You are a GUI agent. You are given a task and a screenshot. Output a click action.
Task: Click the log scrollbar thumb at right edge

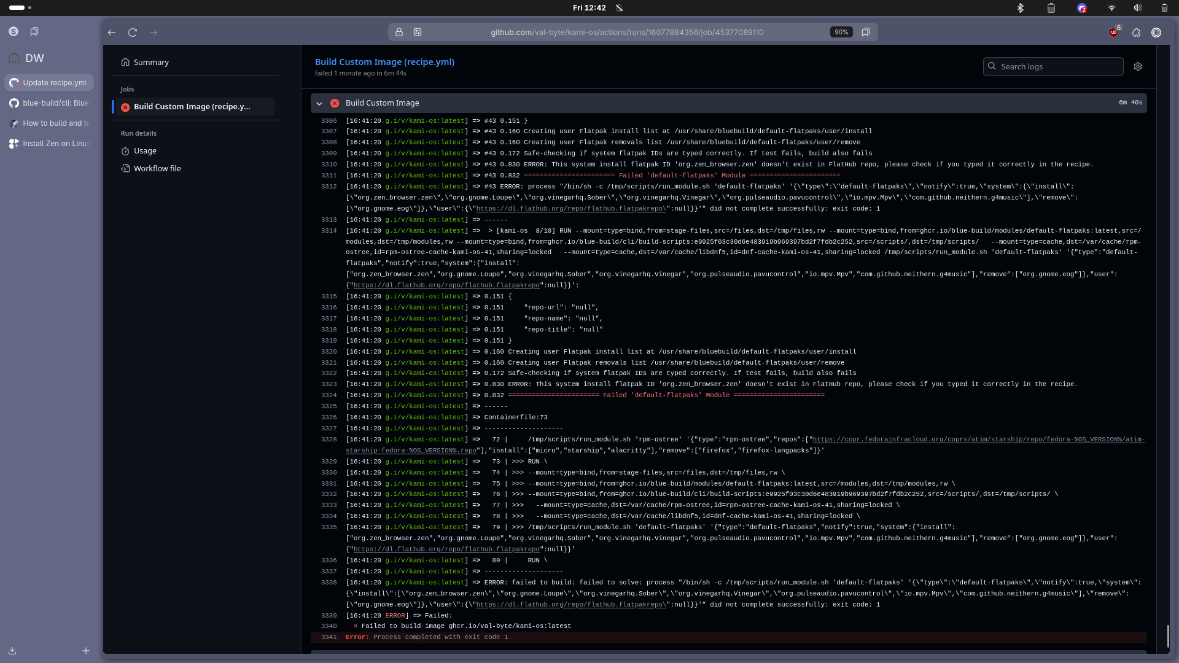[1167, 636]
